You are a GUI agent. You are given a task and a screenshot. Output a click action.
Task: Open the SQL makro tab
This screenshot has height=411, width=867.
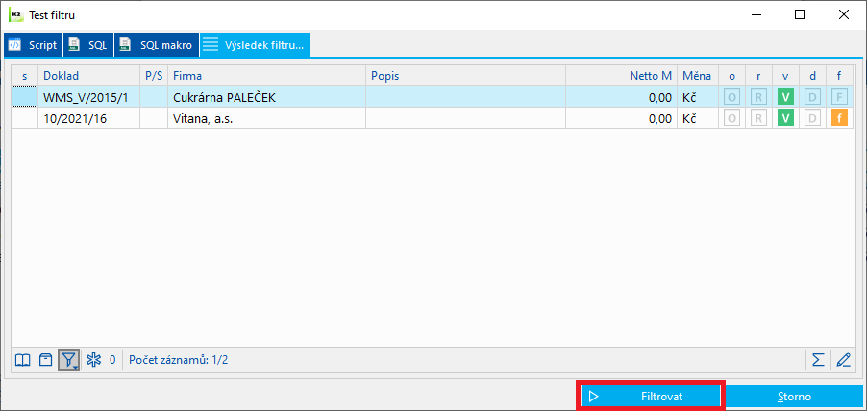pos(157,45)
